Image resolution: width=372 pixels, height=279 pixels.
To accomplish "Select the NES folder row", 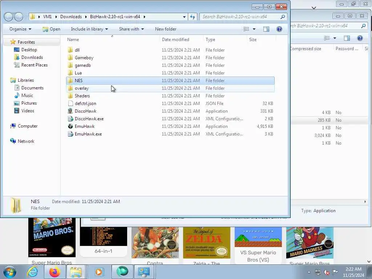I will click(170, 80).
